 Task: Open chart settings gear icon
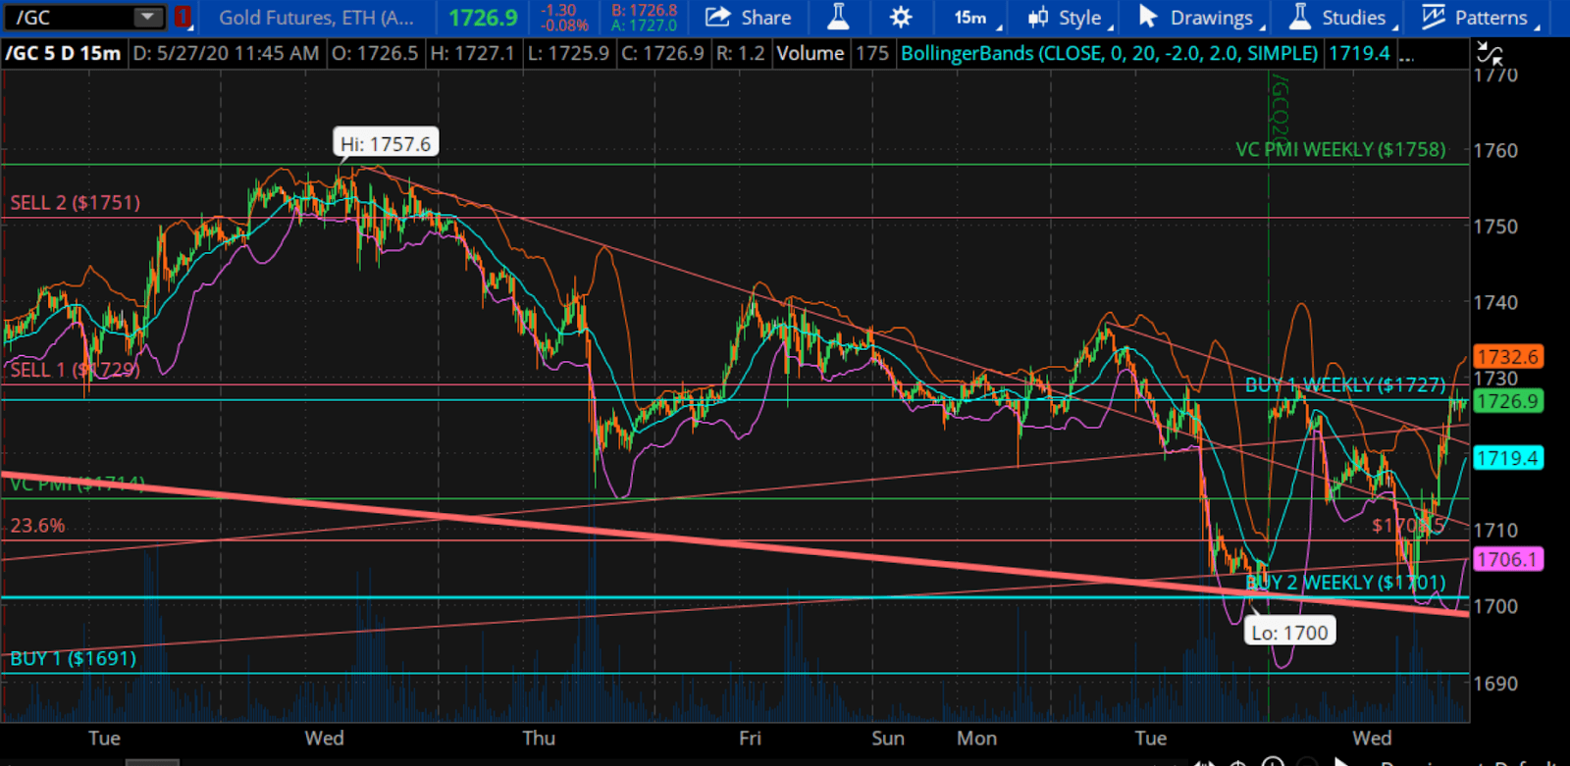(x=901, y=17)
